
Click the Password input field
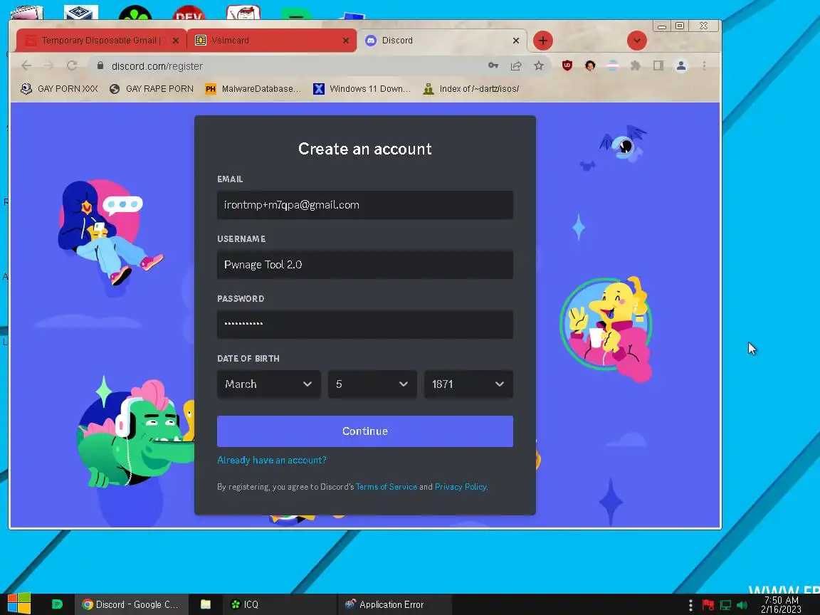click(365, 325)
